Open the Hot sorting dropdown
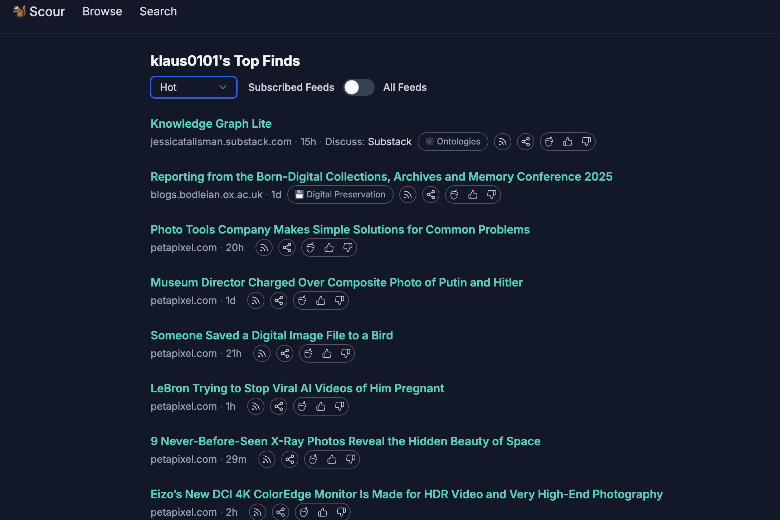The width and height of the screenshot is (780, 520). pos(193,87)
